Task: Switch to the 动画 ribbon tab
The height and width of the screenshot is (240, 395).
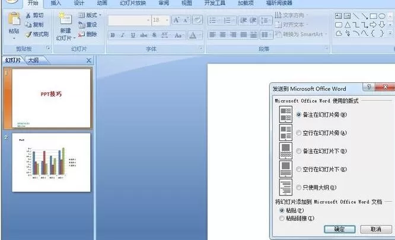Action: (102, 3)
